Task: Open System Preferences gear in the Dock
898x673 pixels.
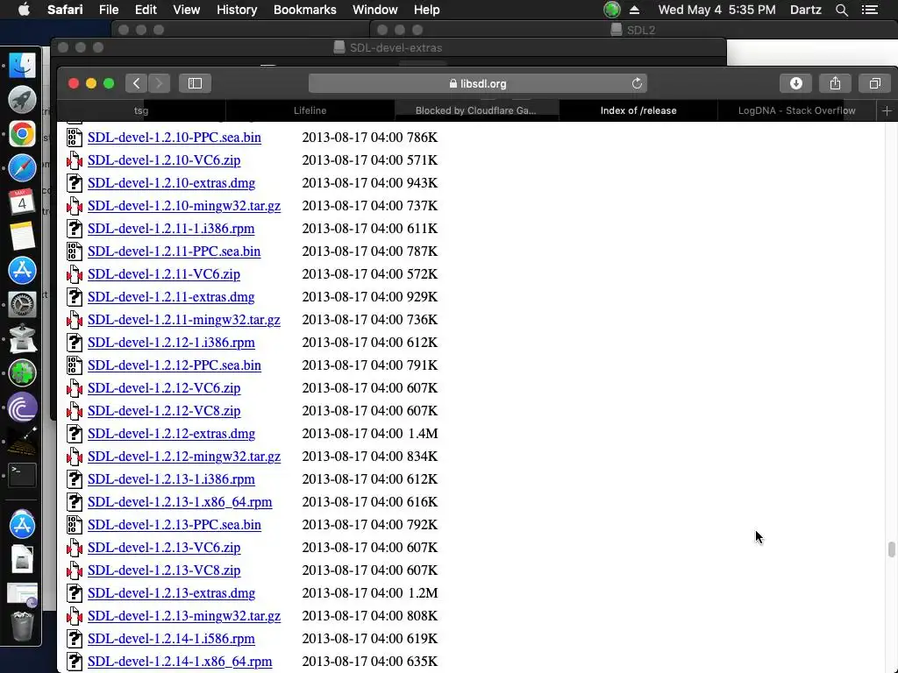Action: click(22, 304)
